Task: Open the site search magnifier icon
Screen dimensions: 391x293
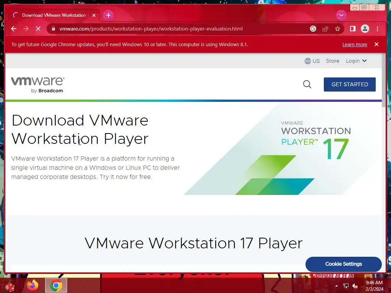Action: coord(307,84)
